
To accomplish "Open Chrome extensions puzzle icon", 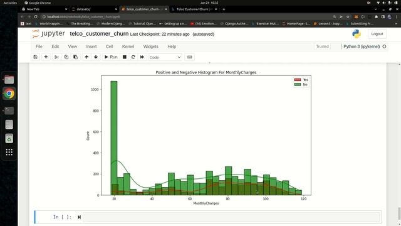I will [x=376, y=17].
